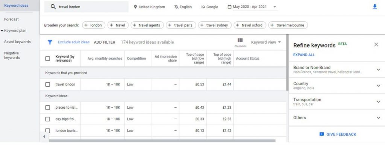Toggle the select-all keywords checkbox
Viewport: 385px width, 145px height.
[x=48, y=59]
